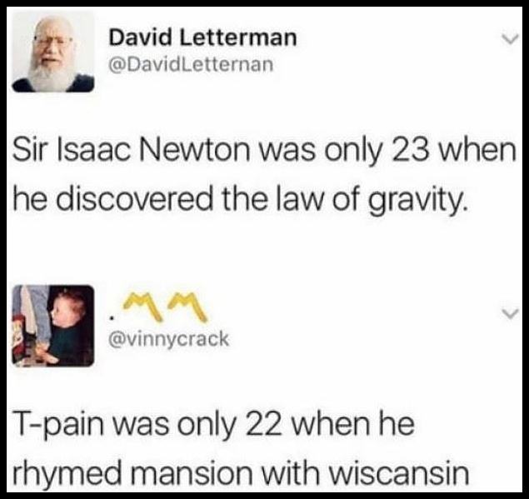Click the dot before the squiggle name
This screenshot has width=529, height=499.
tap(111, 317)
